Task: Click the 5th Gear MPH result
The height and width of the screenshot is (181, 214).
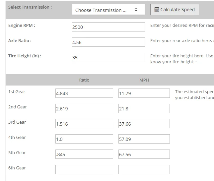Action: point(144,154)
